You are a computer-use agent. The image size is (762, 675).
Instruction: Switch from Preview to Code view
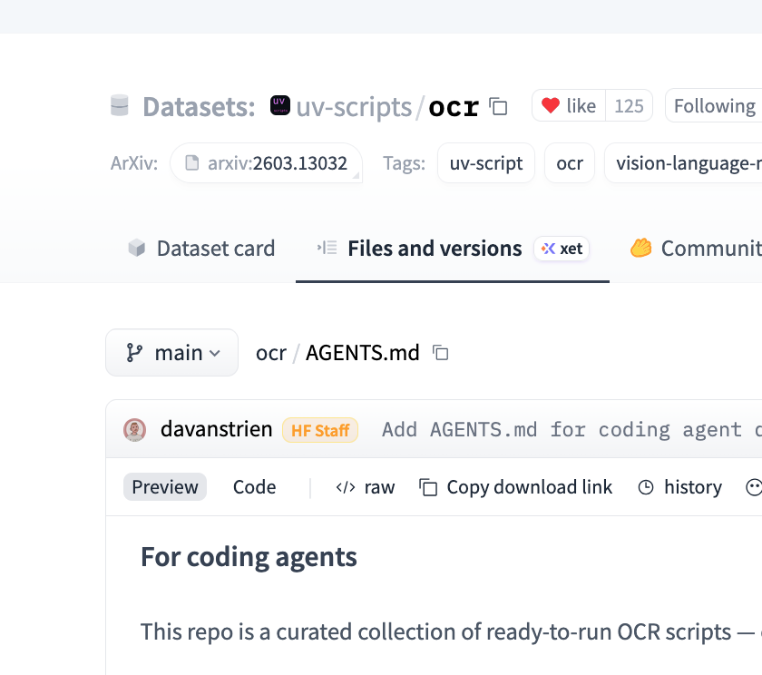(x=254, y=487)
